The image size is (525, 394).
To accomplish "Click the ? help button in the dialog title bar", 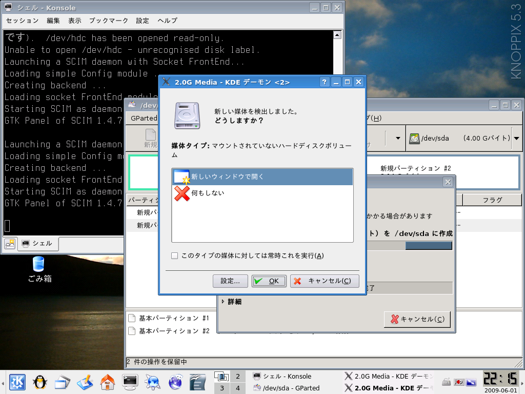I will pos(324,82).
